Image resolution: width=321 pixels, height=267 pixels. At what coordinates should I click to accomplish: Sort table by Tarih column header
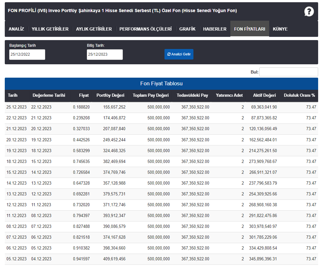tap(13, 95)
